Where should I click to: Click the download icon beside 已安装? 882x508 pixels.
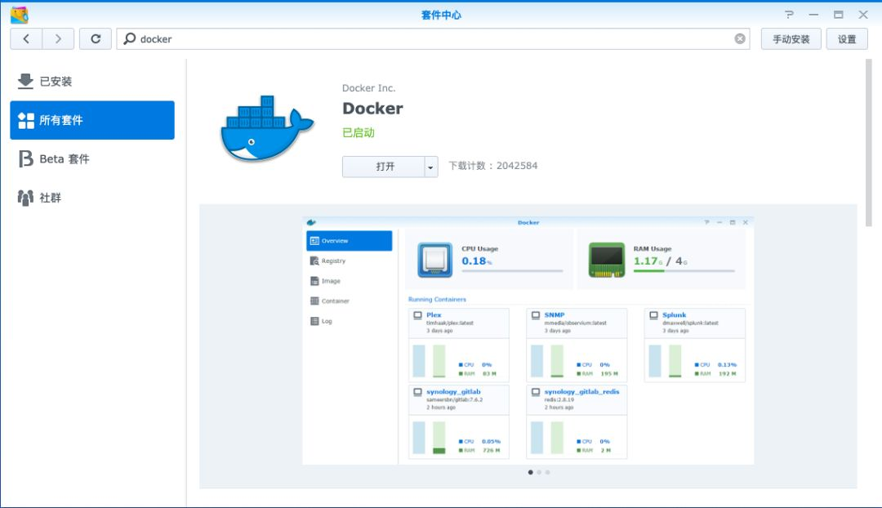25,79
